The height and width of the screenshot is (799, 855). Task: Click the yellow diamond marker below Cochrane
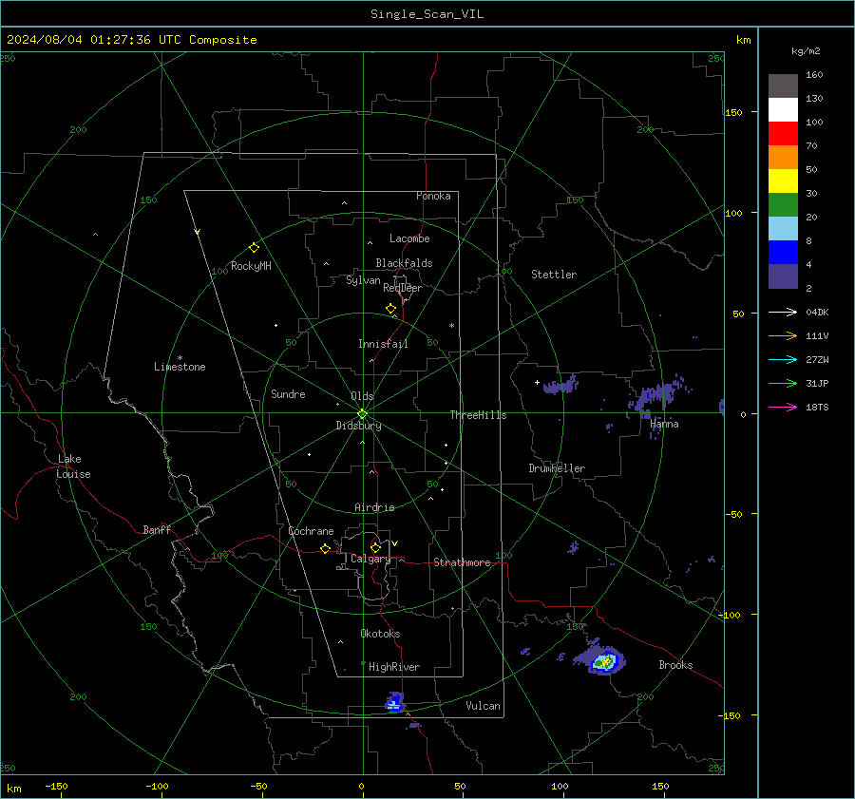coord(325,548)
